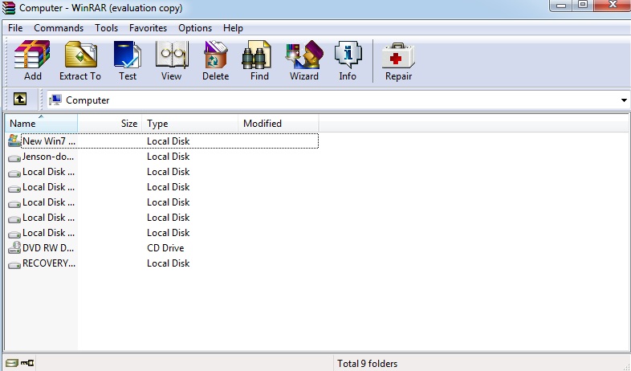This screenshot has width=631, height=371.
Task: Sort by the Size column header
Action: tap(109, 123)
